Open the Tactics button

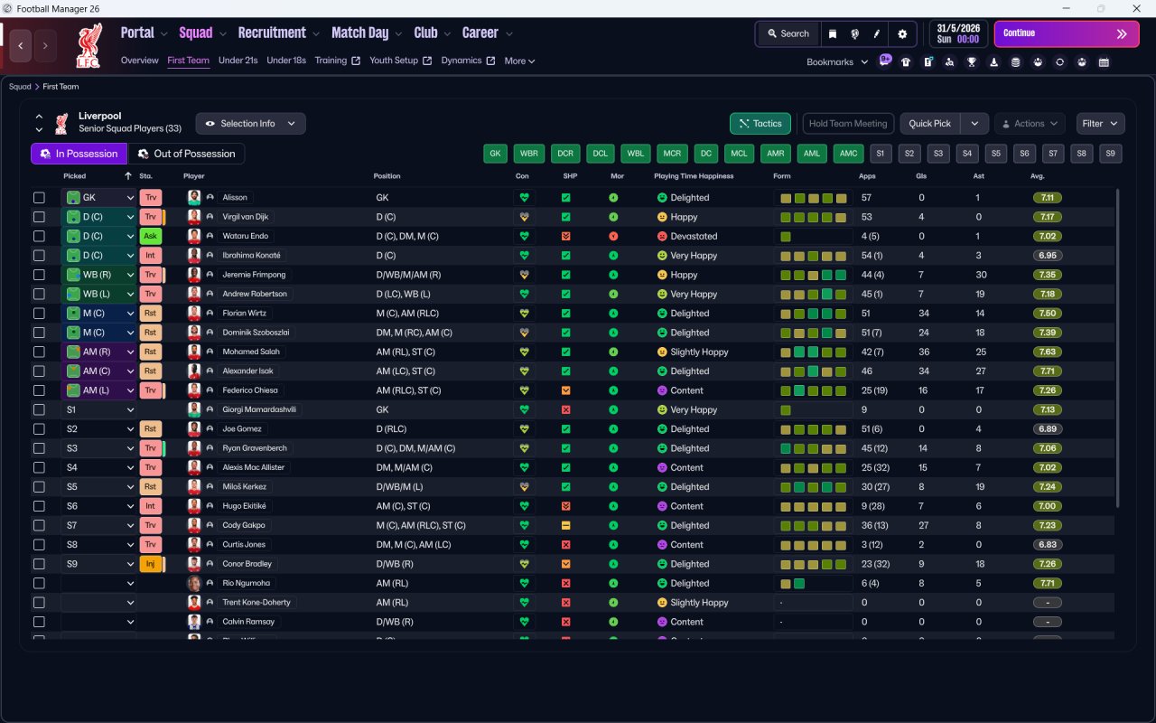760,124
